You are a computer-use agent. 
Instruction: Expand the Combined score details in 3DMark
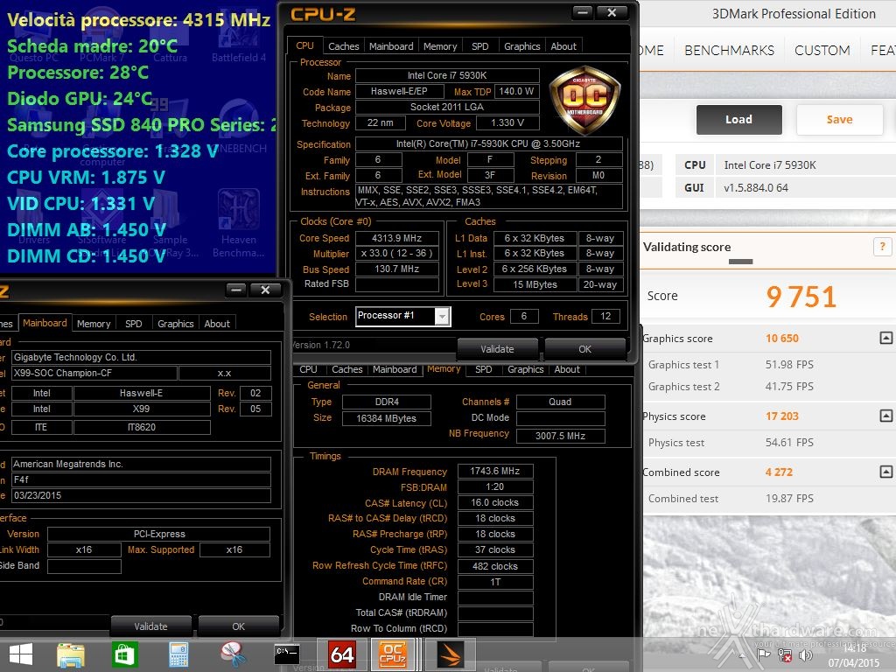[885, 472]
